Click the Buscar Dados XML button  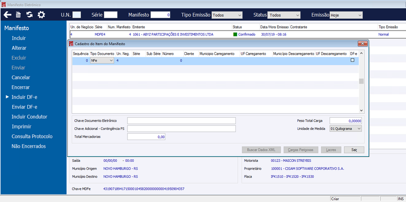[261, 150]
